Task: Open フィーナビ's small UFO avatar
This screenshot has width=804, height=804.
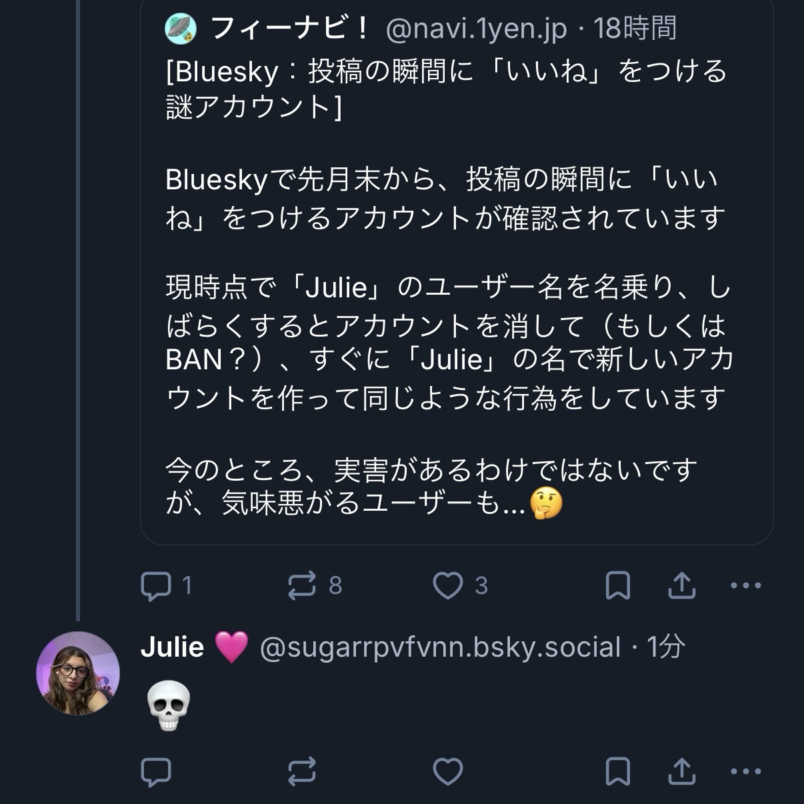Action: (180, 29)
